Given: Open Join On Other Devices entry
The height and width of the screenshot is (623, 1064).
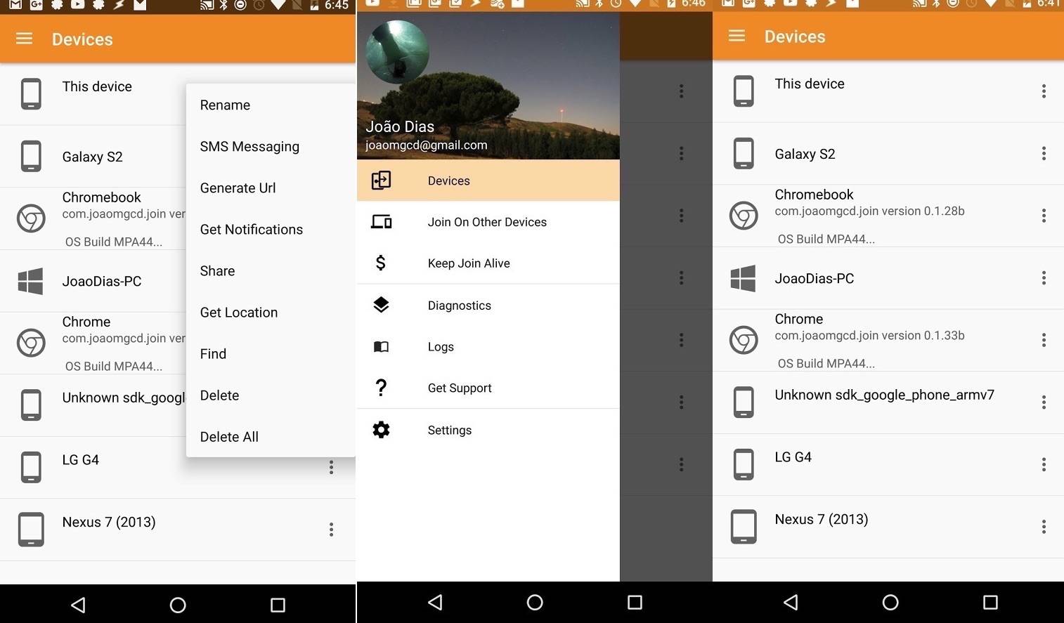Looking at the screenshot, I should (488, 222).
